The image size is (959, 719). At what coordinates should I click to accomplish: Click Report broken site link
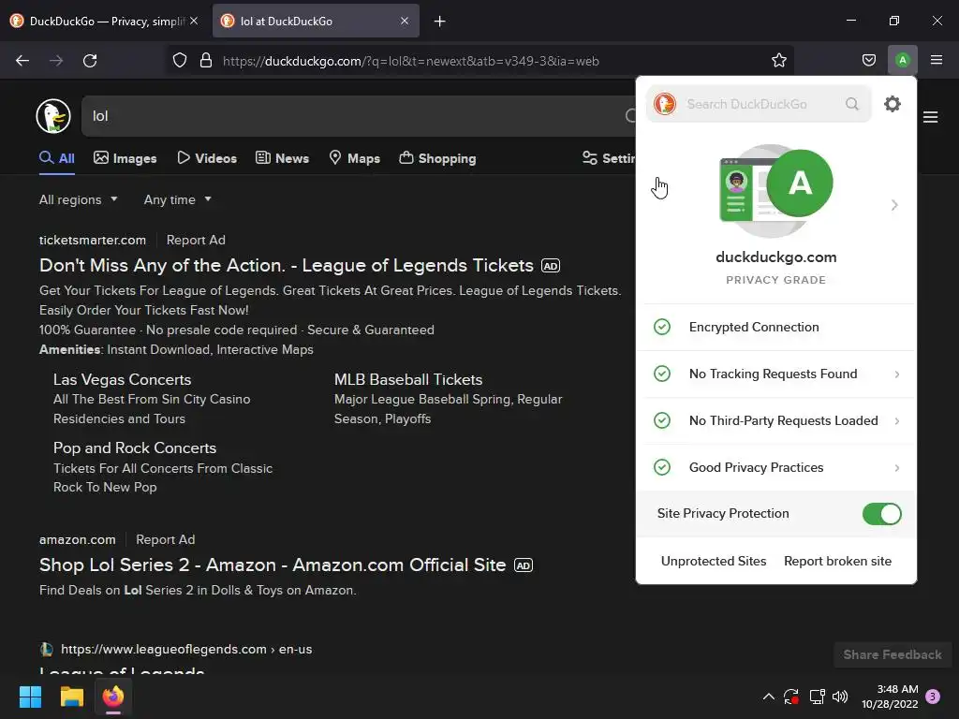(x=837, y=562)
